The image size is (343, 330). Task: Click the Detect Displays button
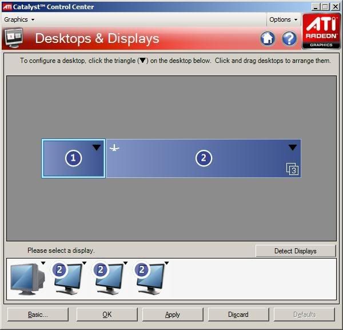[x=296, y=251]
